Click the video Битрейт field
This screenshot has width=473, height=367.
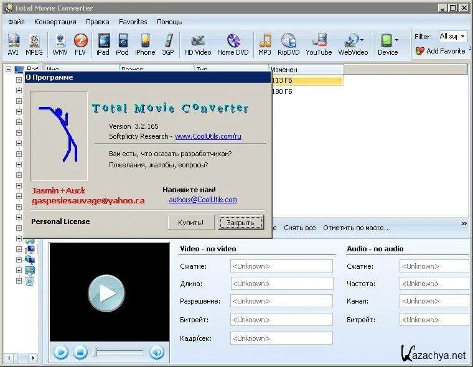tap(281, 320)
